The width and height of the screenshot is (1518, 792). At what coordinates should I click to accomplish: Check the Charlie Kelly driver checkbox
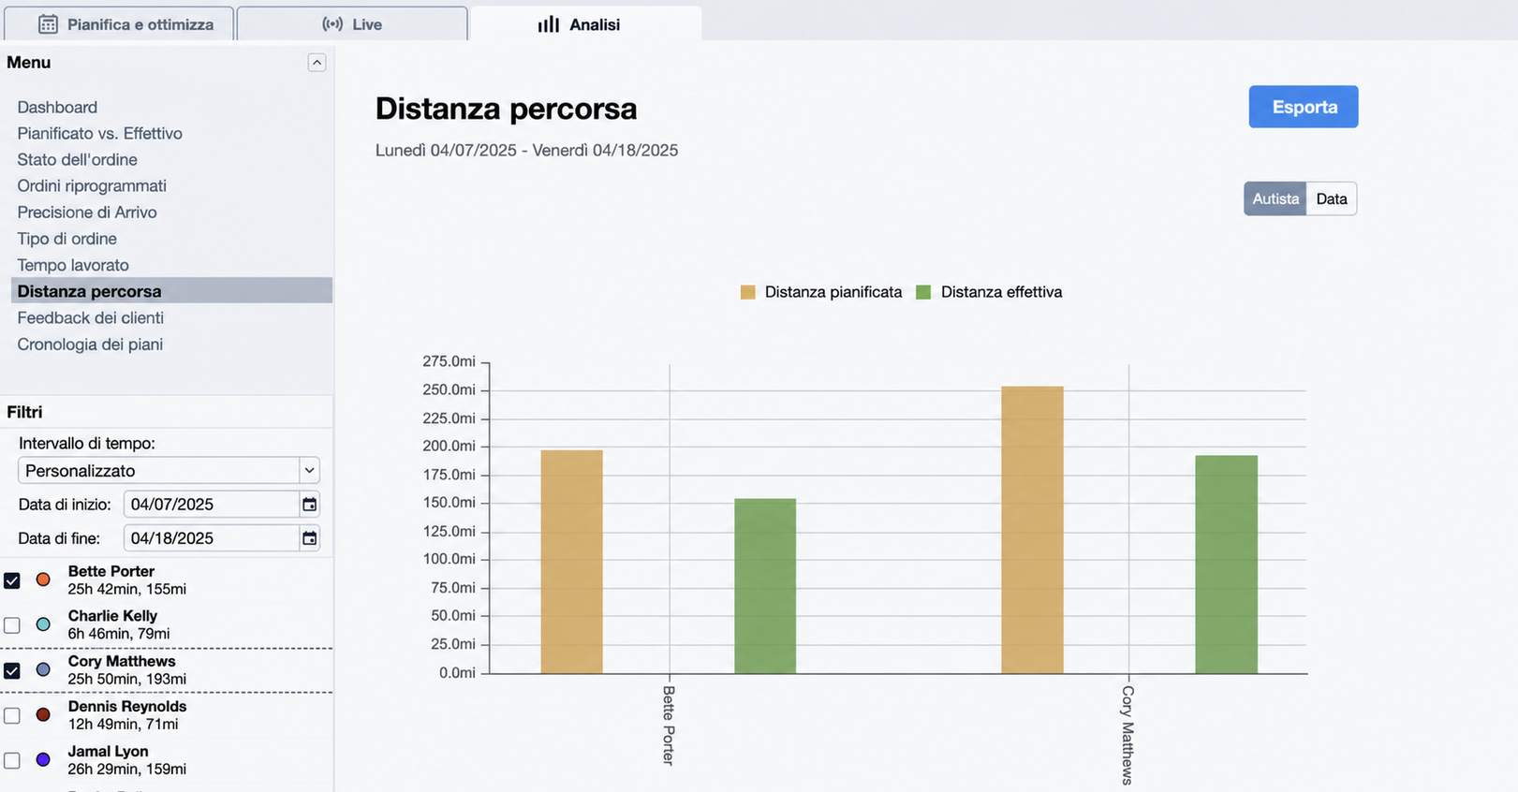(12, 625)
